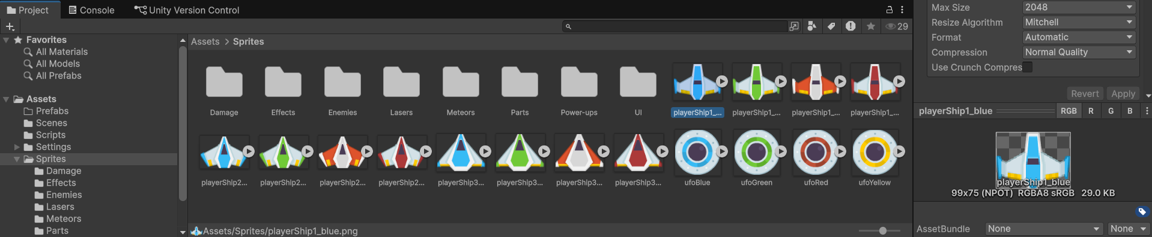
Task: Switch to the Console tab
Action: [91, 10]
